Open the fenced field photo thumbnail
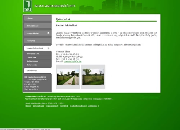The height and width of the screenshot is (130, 180). point(93,77)
